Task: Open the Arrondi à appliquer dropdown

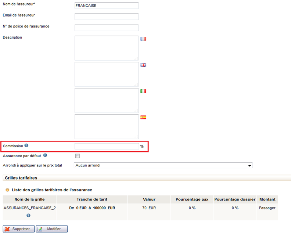Action: pyautogui.click(x=163, y=165)
